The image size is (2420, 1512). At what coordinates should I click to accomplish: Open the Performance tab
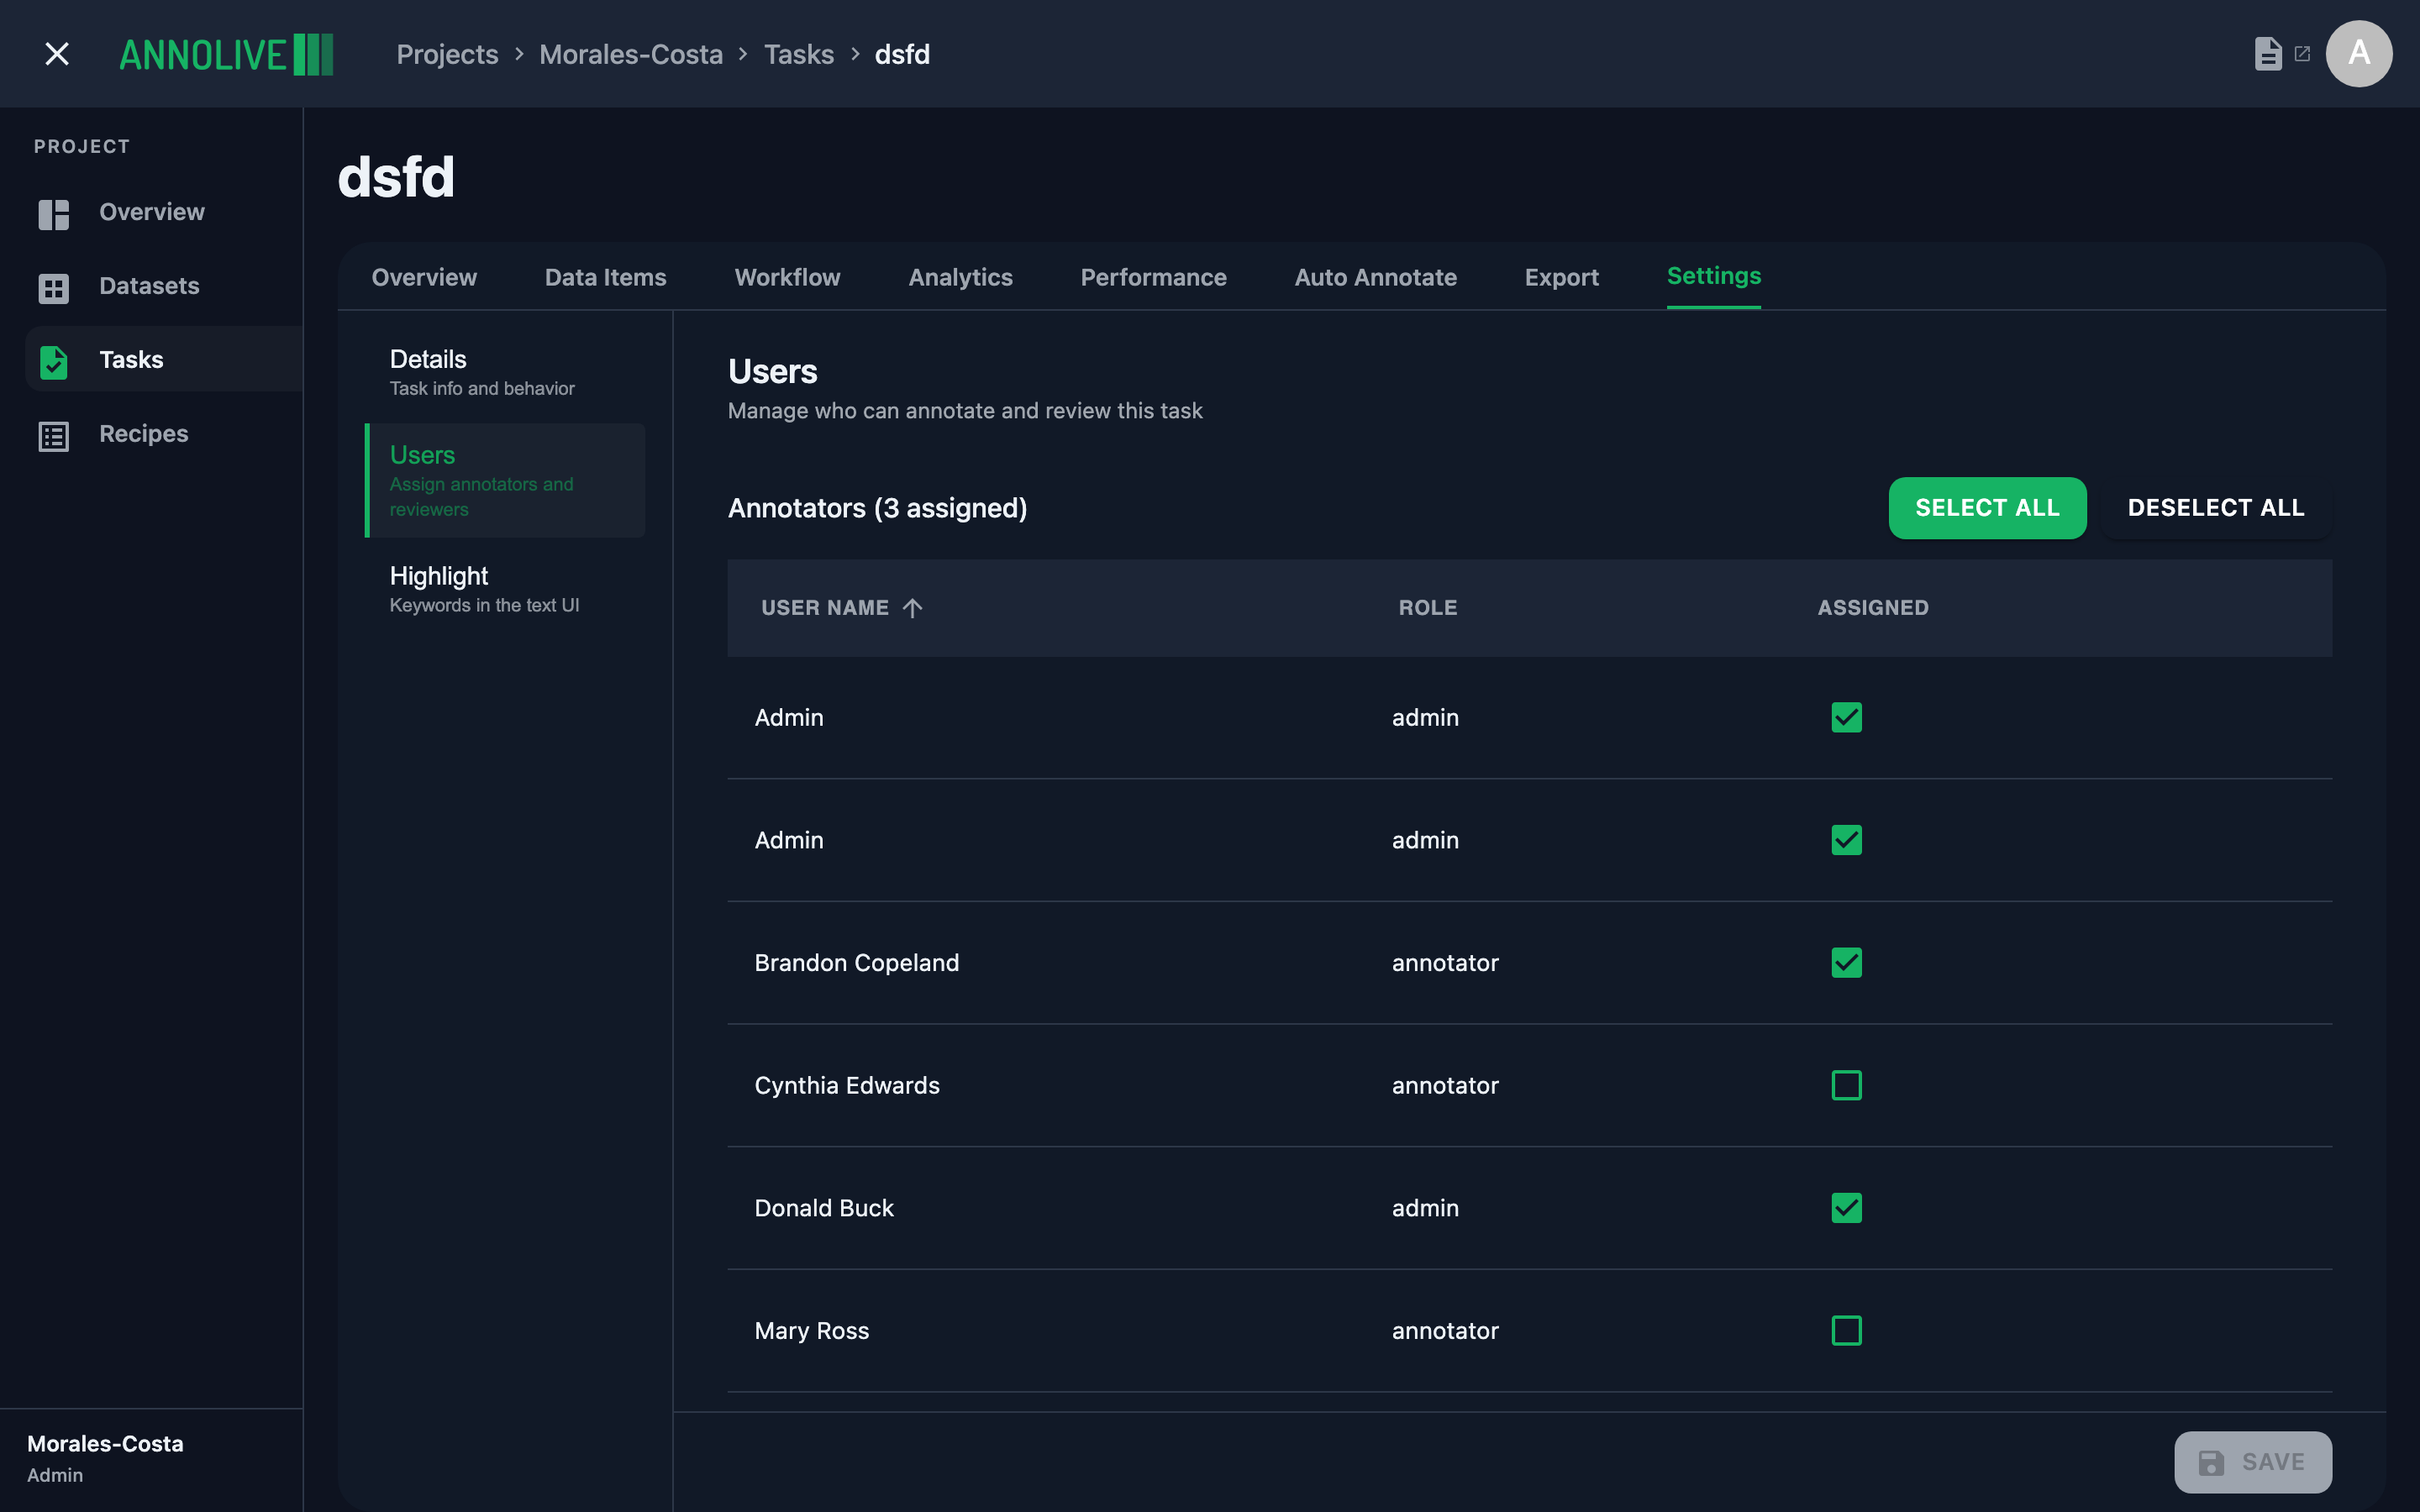click(1153, 277)
